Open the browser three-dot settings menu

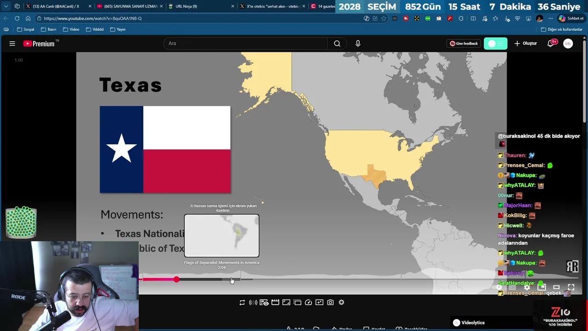[x=550, y=18]
